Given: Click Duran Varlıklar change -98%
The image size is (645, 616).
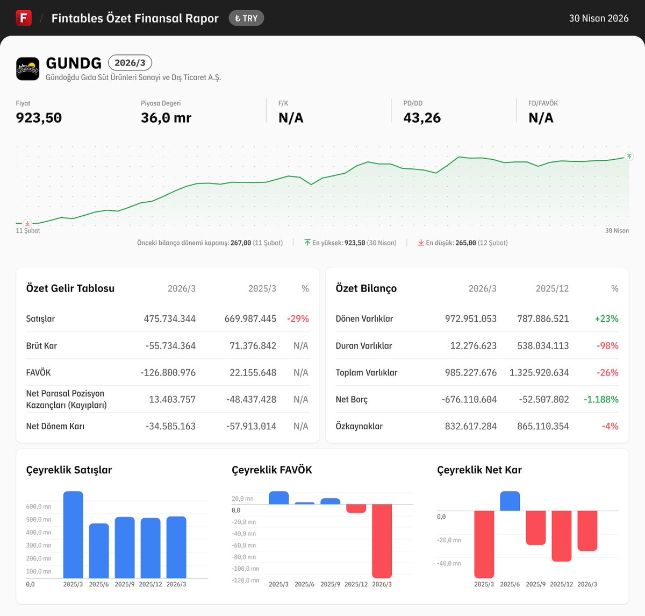Looking at the screenshot, I should pos(607,345).
